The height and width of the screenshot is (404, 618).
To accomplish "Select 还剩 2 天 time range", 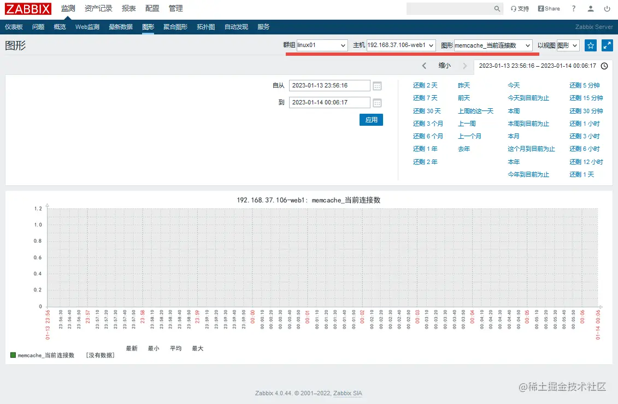I will pyautogui.click(x=425, y=85).
